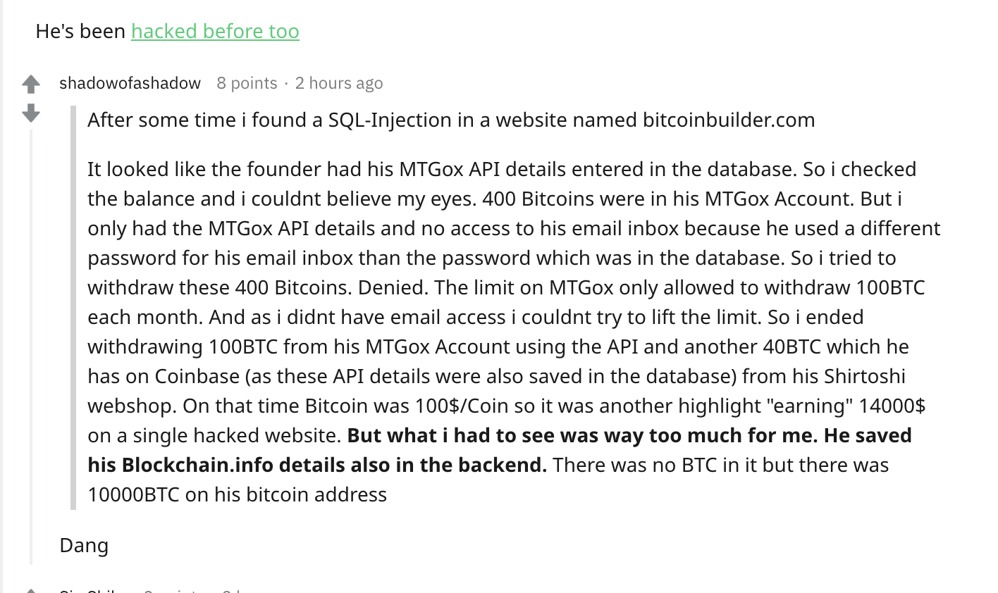Screen dimensions: 998x593
Task: Upvote shadowofashadow's comment
Action: 31,85
